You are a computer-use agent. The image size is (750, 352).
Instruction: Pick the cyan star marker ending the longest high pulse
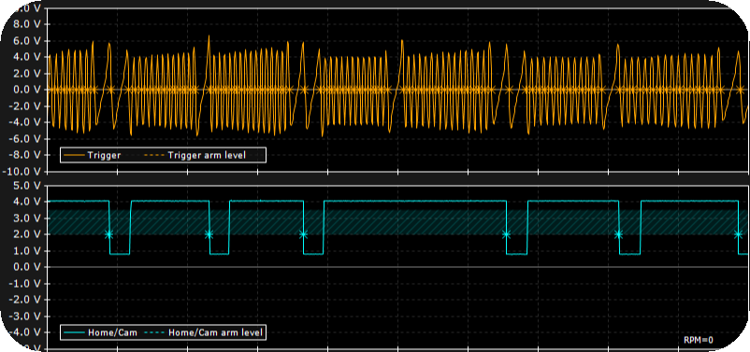[x=506, y=234]
